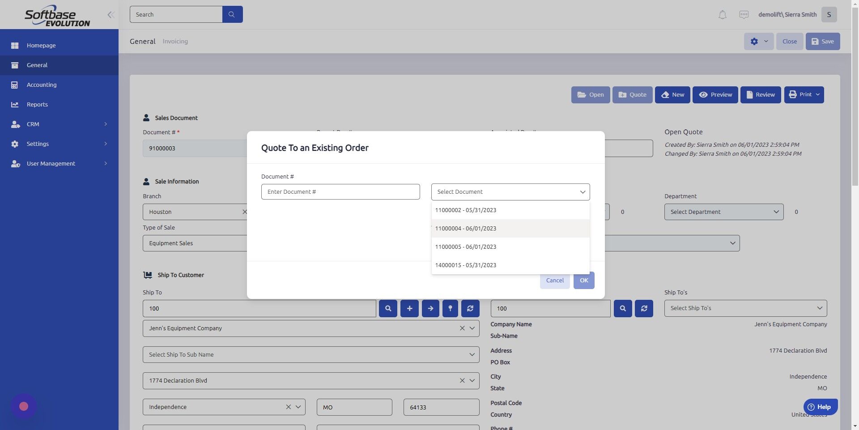Collapse the left navigation sidebar
The image size is (859, 430).
click(111, 14)
